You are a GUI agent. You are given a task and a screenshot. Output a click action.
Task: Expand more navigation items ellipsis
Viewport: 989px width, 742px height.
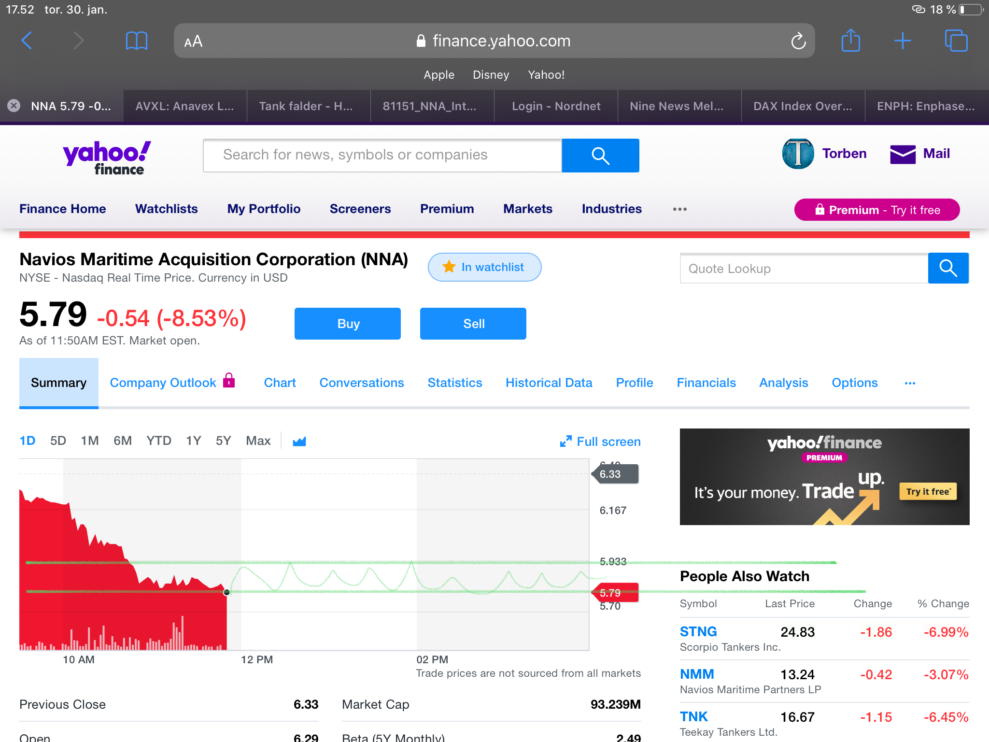[679, 209]
